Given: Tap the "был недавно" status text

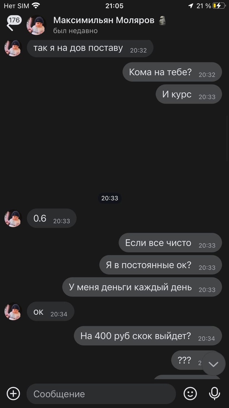Looking at the screenshot, I should coord(75,31).
